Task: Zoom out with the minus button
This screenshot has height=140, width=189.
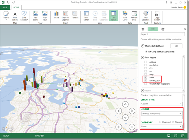Action: pyautogui.click(x=132, y=127)
